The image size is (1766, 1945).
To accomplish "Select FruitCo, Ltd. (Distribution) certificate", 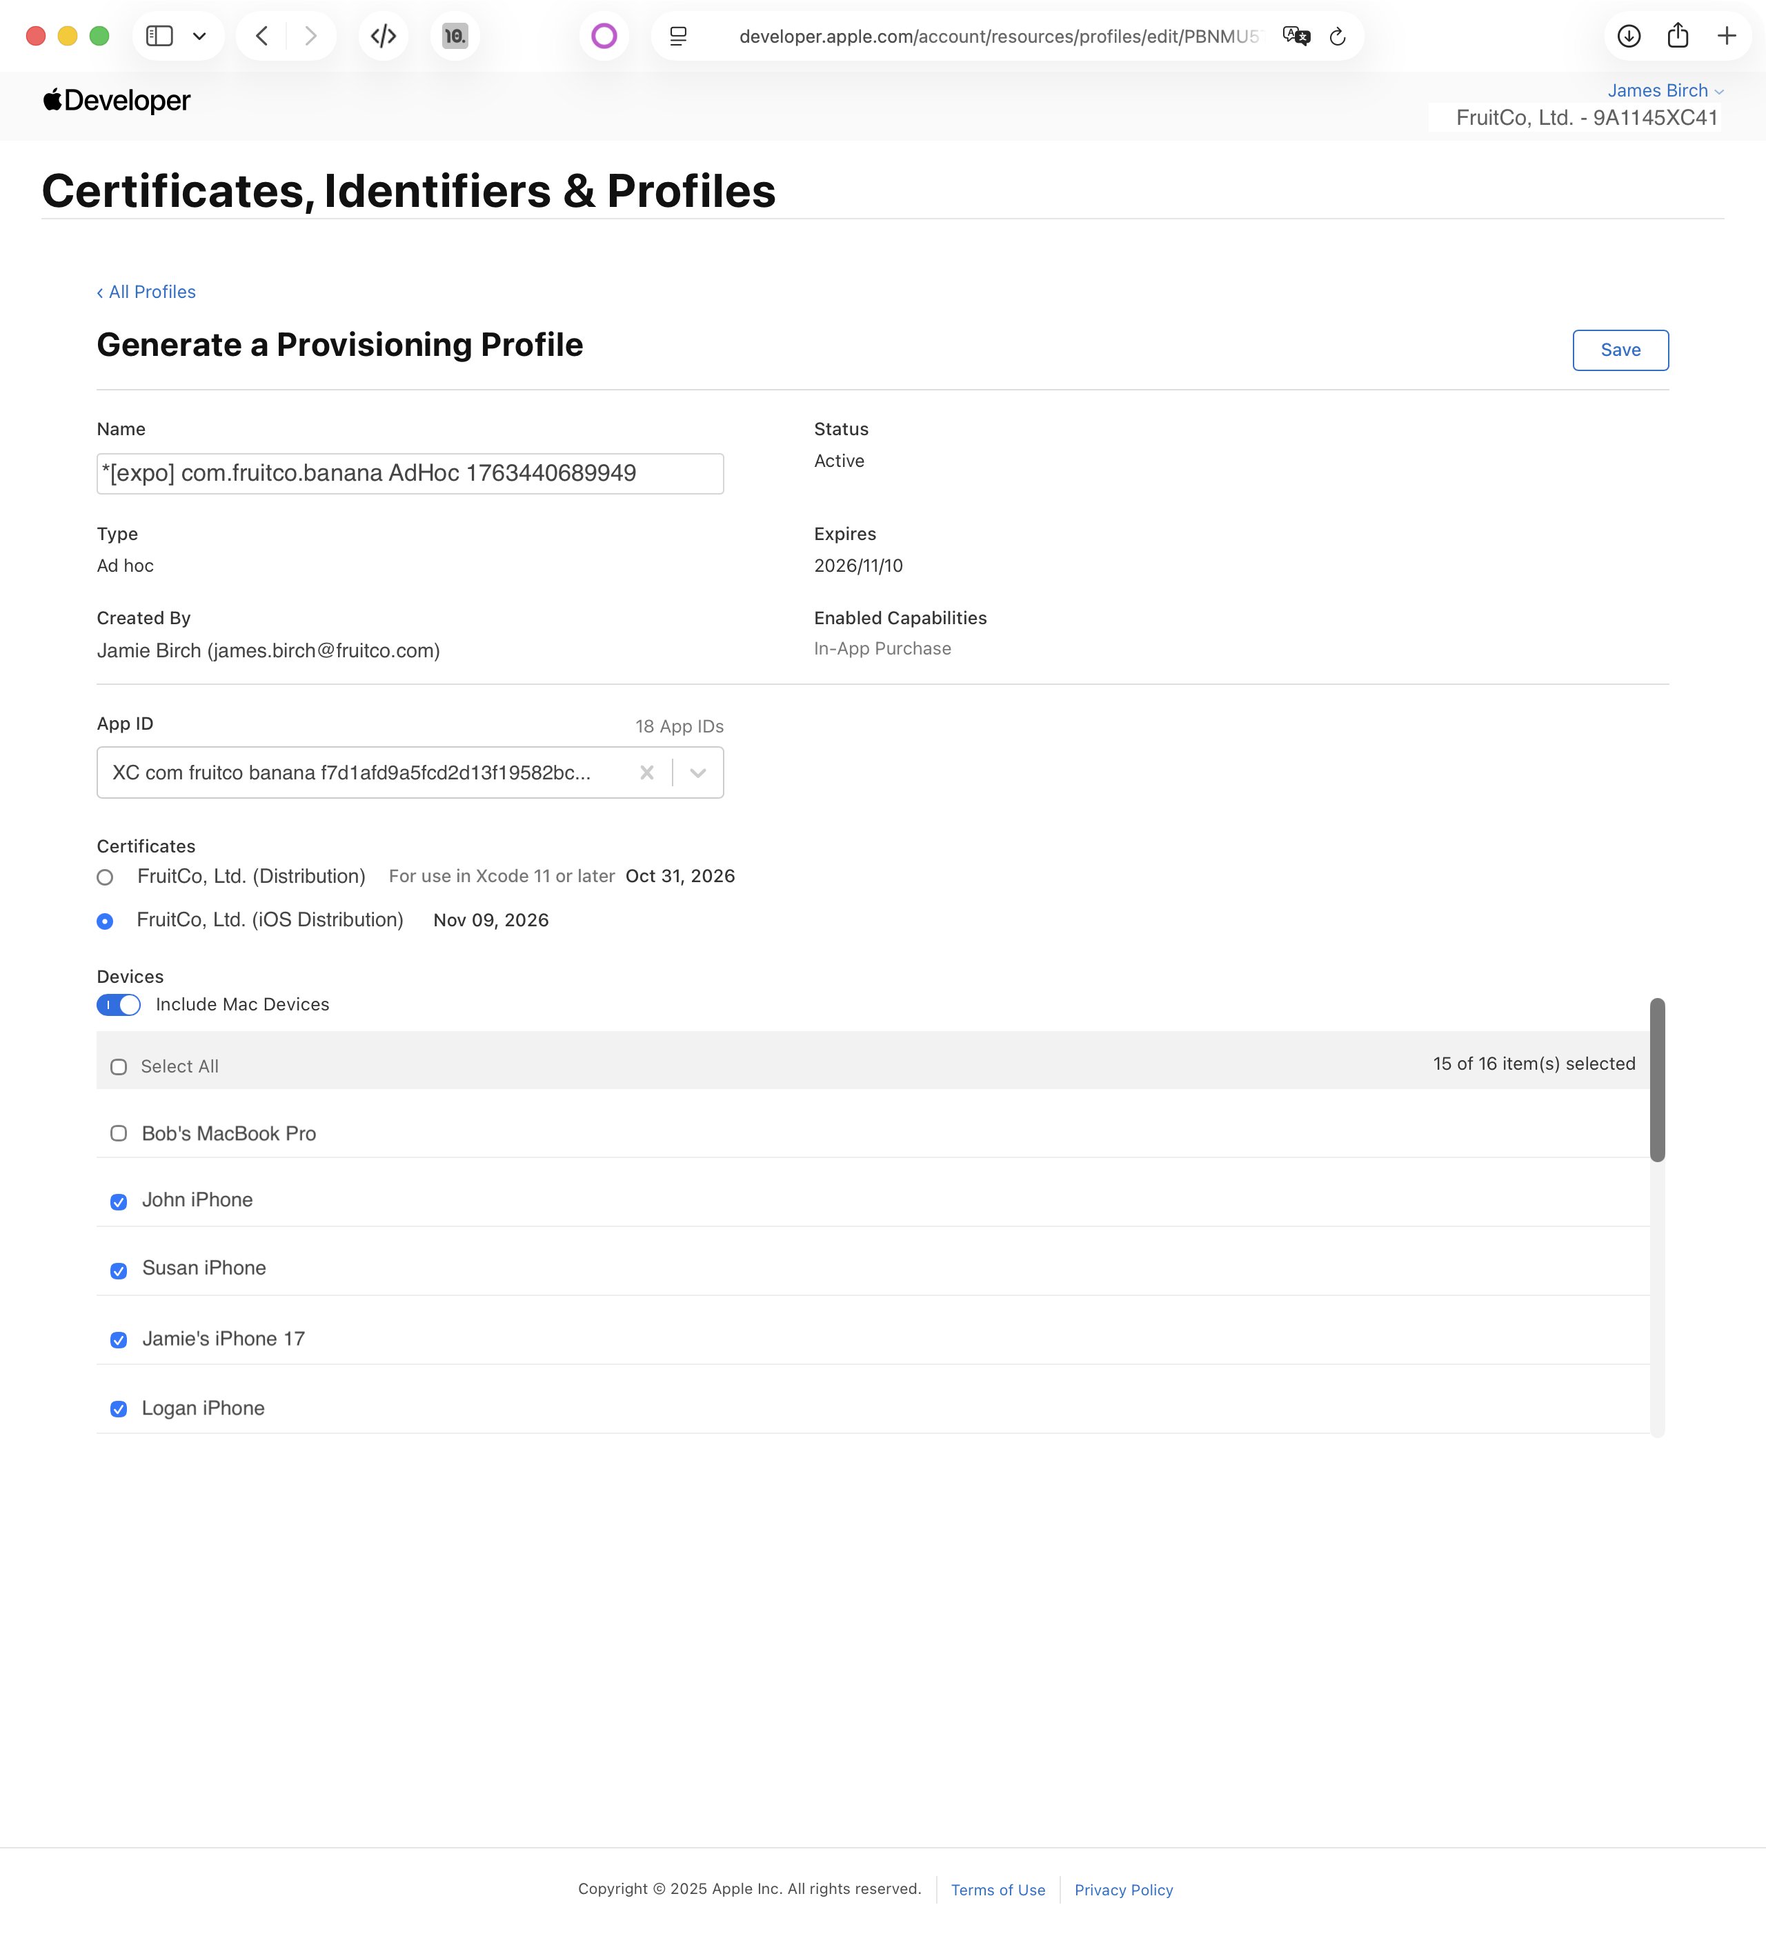I will [x=105, y=878].
